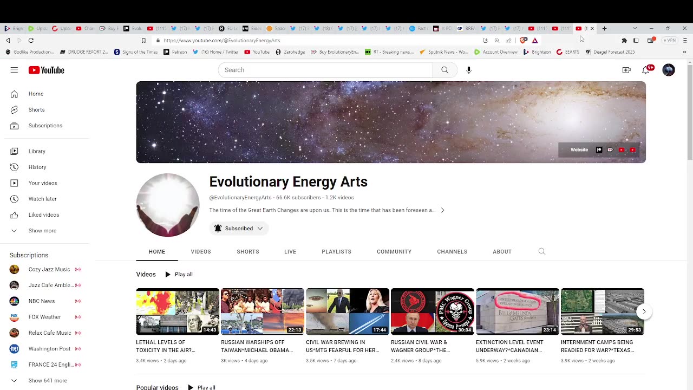Screen dimensions: 693x390
Task: Show more bookmarks via the double chevron
Action: point(684,52)
